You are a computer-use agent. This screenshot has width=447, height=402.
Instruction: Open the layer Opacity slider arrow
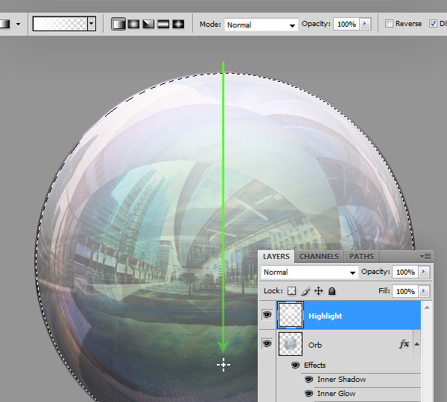click(424, 272)
